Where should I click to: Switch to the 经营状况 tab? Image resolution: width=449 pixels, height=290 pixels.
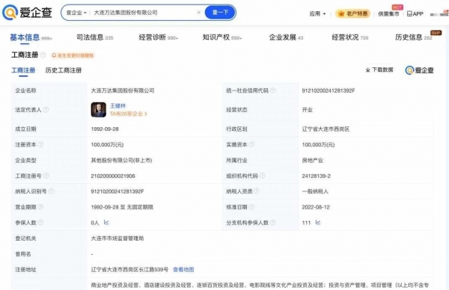(x=350, y=37)
